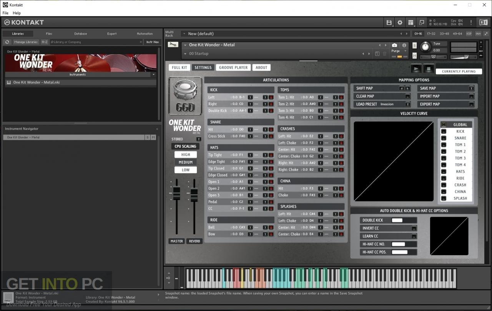Click the A-Z sort button
The height and width of the screenshot is (311, 492).
[x=45, y=42]
